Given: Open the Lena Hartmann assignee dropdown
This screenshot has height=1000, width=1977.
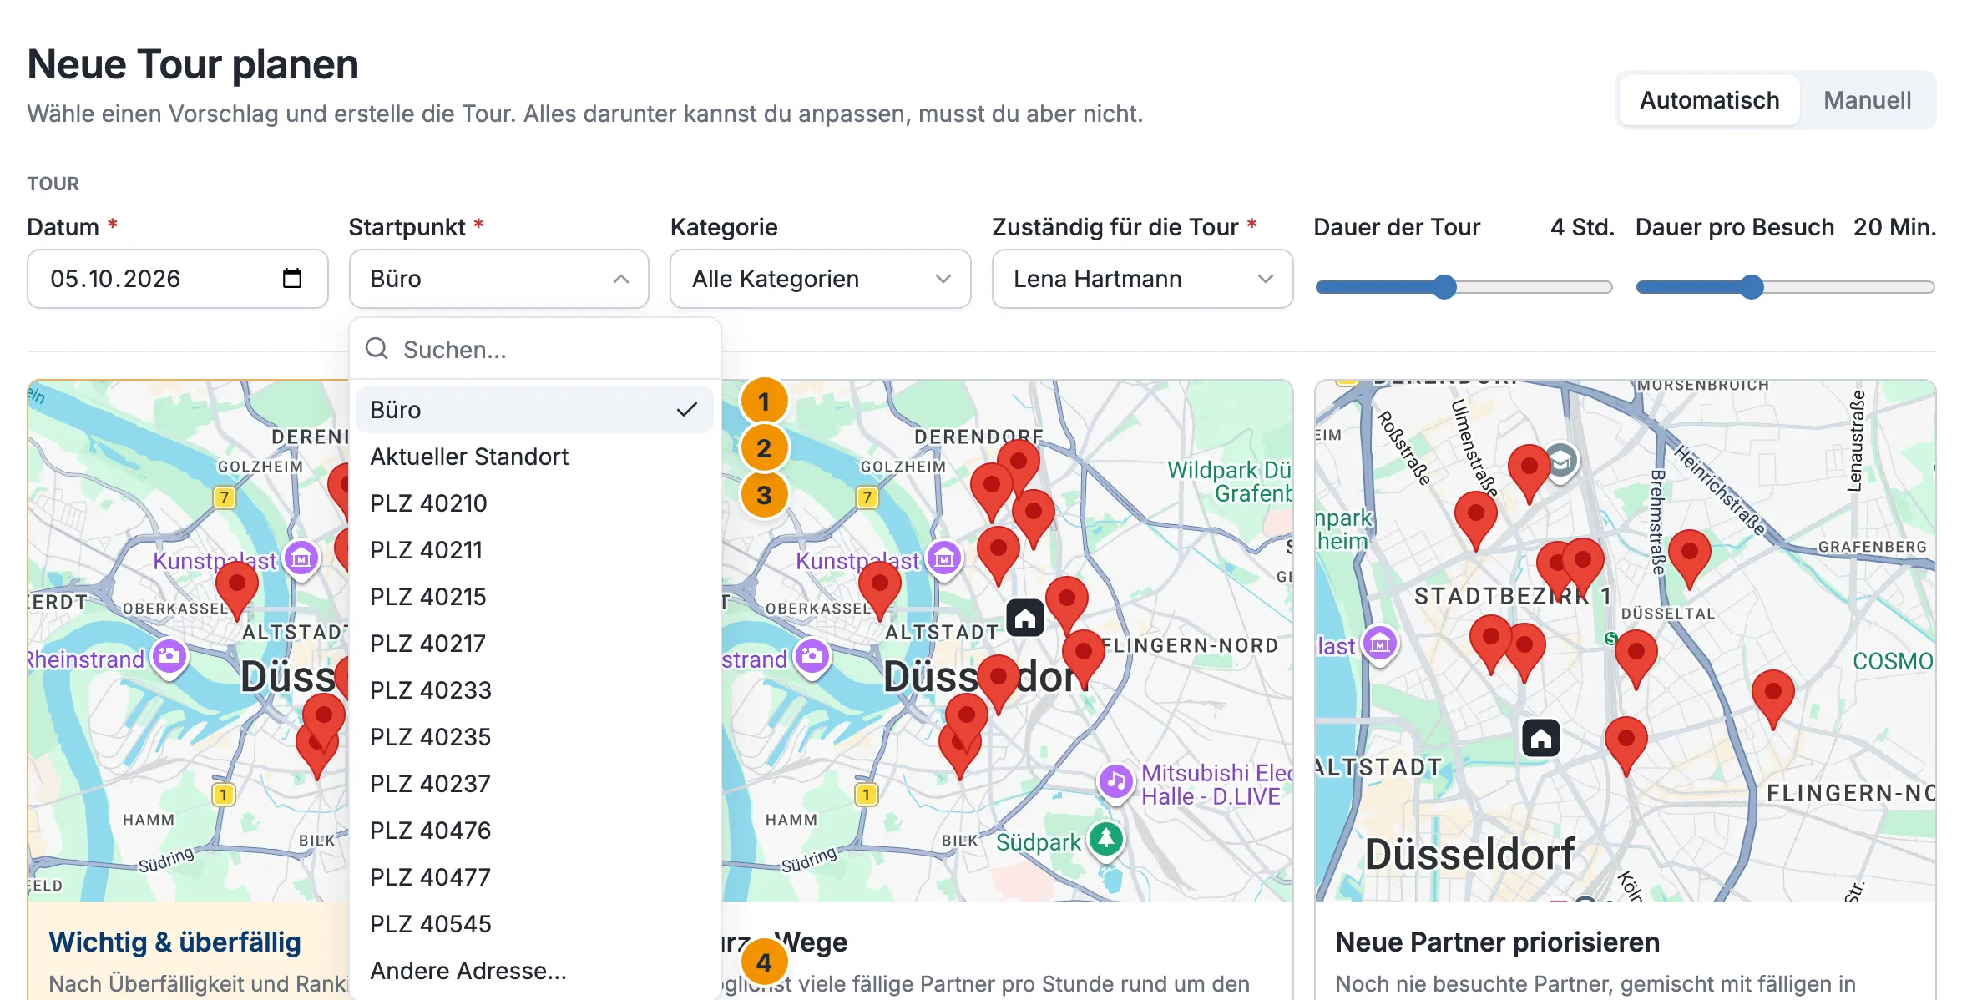Looking at the screenshot, I should pyautogui.click(x=1142, y=279).
